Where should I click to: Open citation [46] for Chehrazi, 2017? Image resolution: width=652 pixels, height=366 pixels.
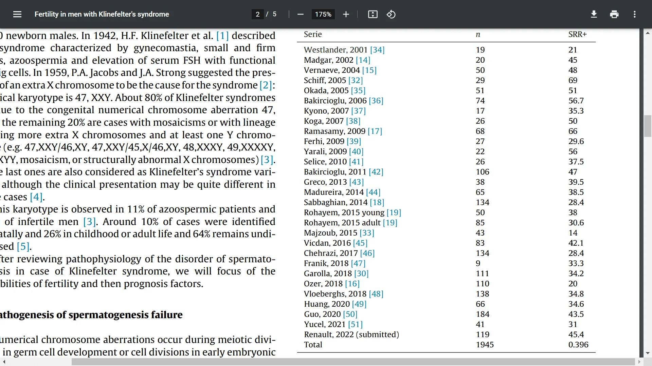[367, 253]
